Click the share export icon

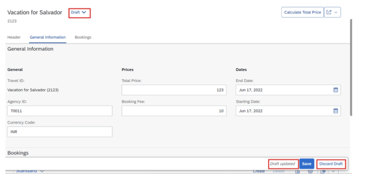pos(328,12)
